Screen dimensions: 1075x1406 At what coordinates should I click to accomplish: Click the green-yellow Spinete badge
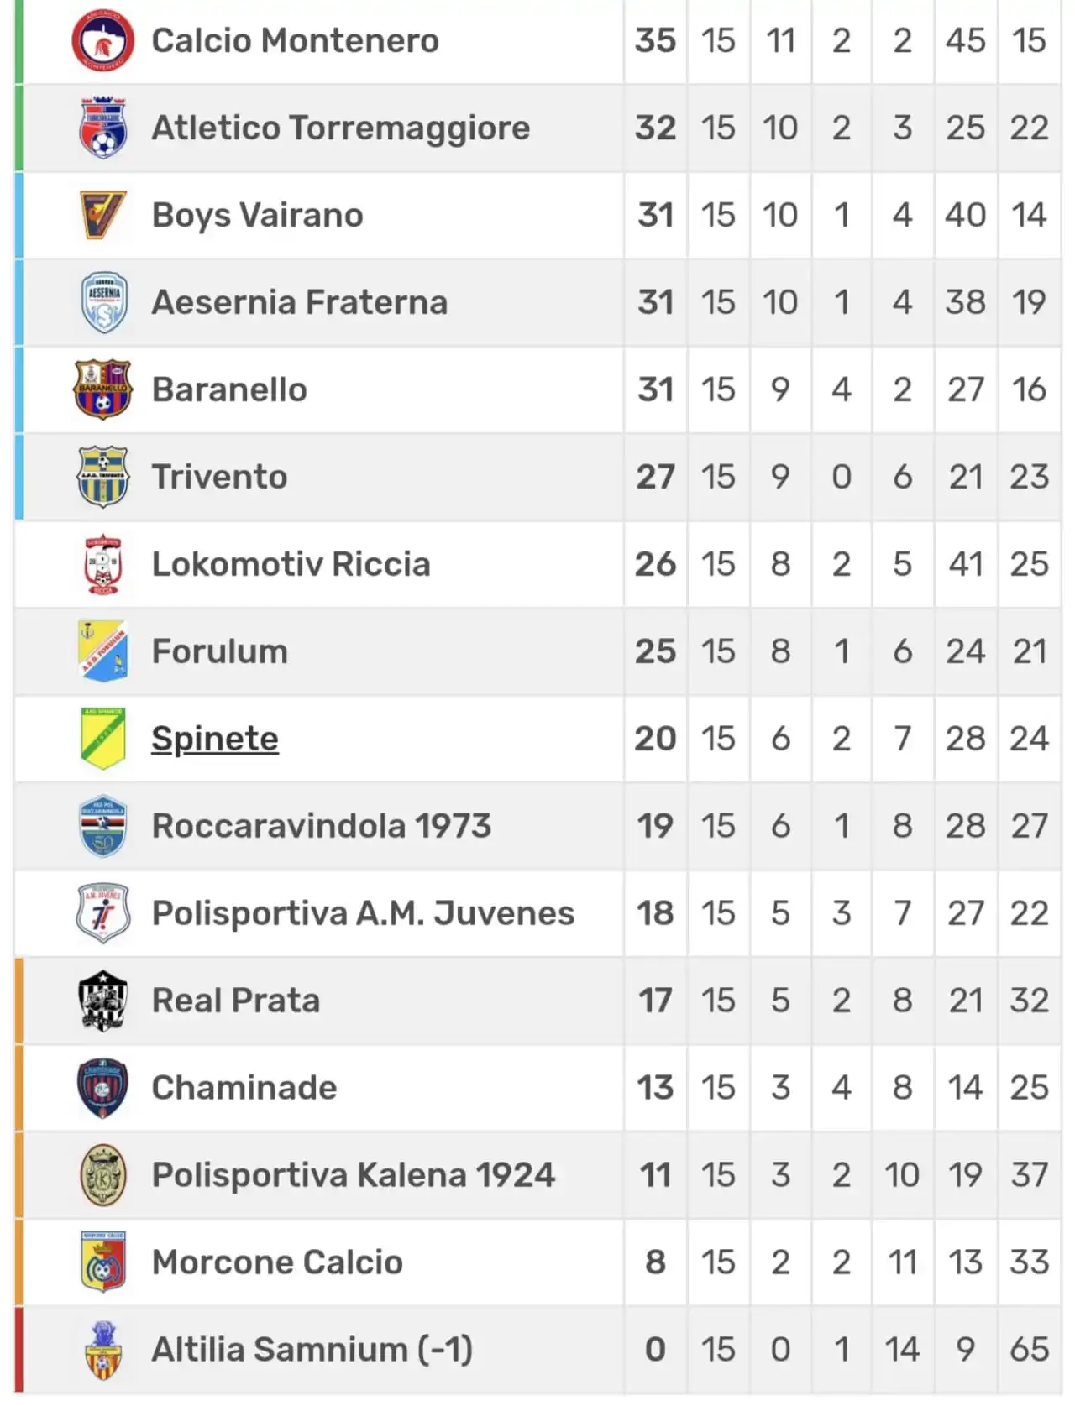coord(102,739)
